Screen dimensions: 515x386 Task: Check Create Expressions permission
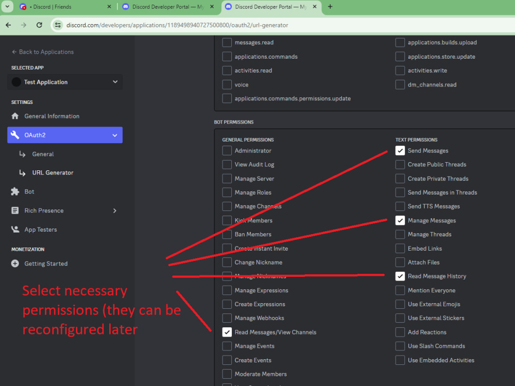click(x=227, y=304)
